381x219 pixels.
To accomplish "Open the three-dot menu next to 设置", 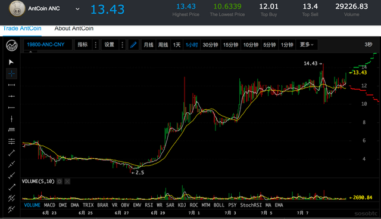I will tap(123, 45).
